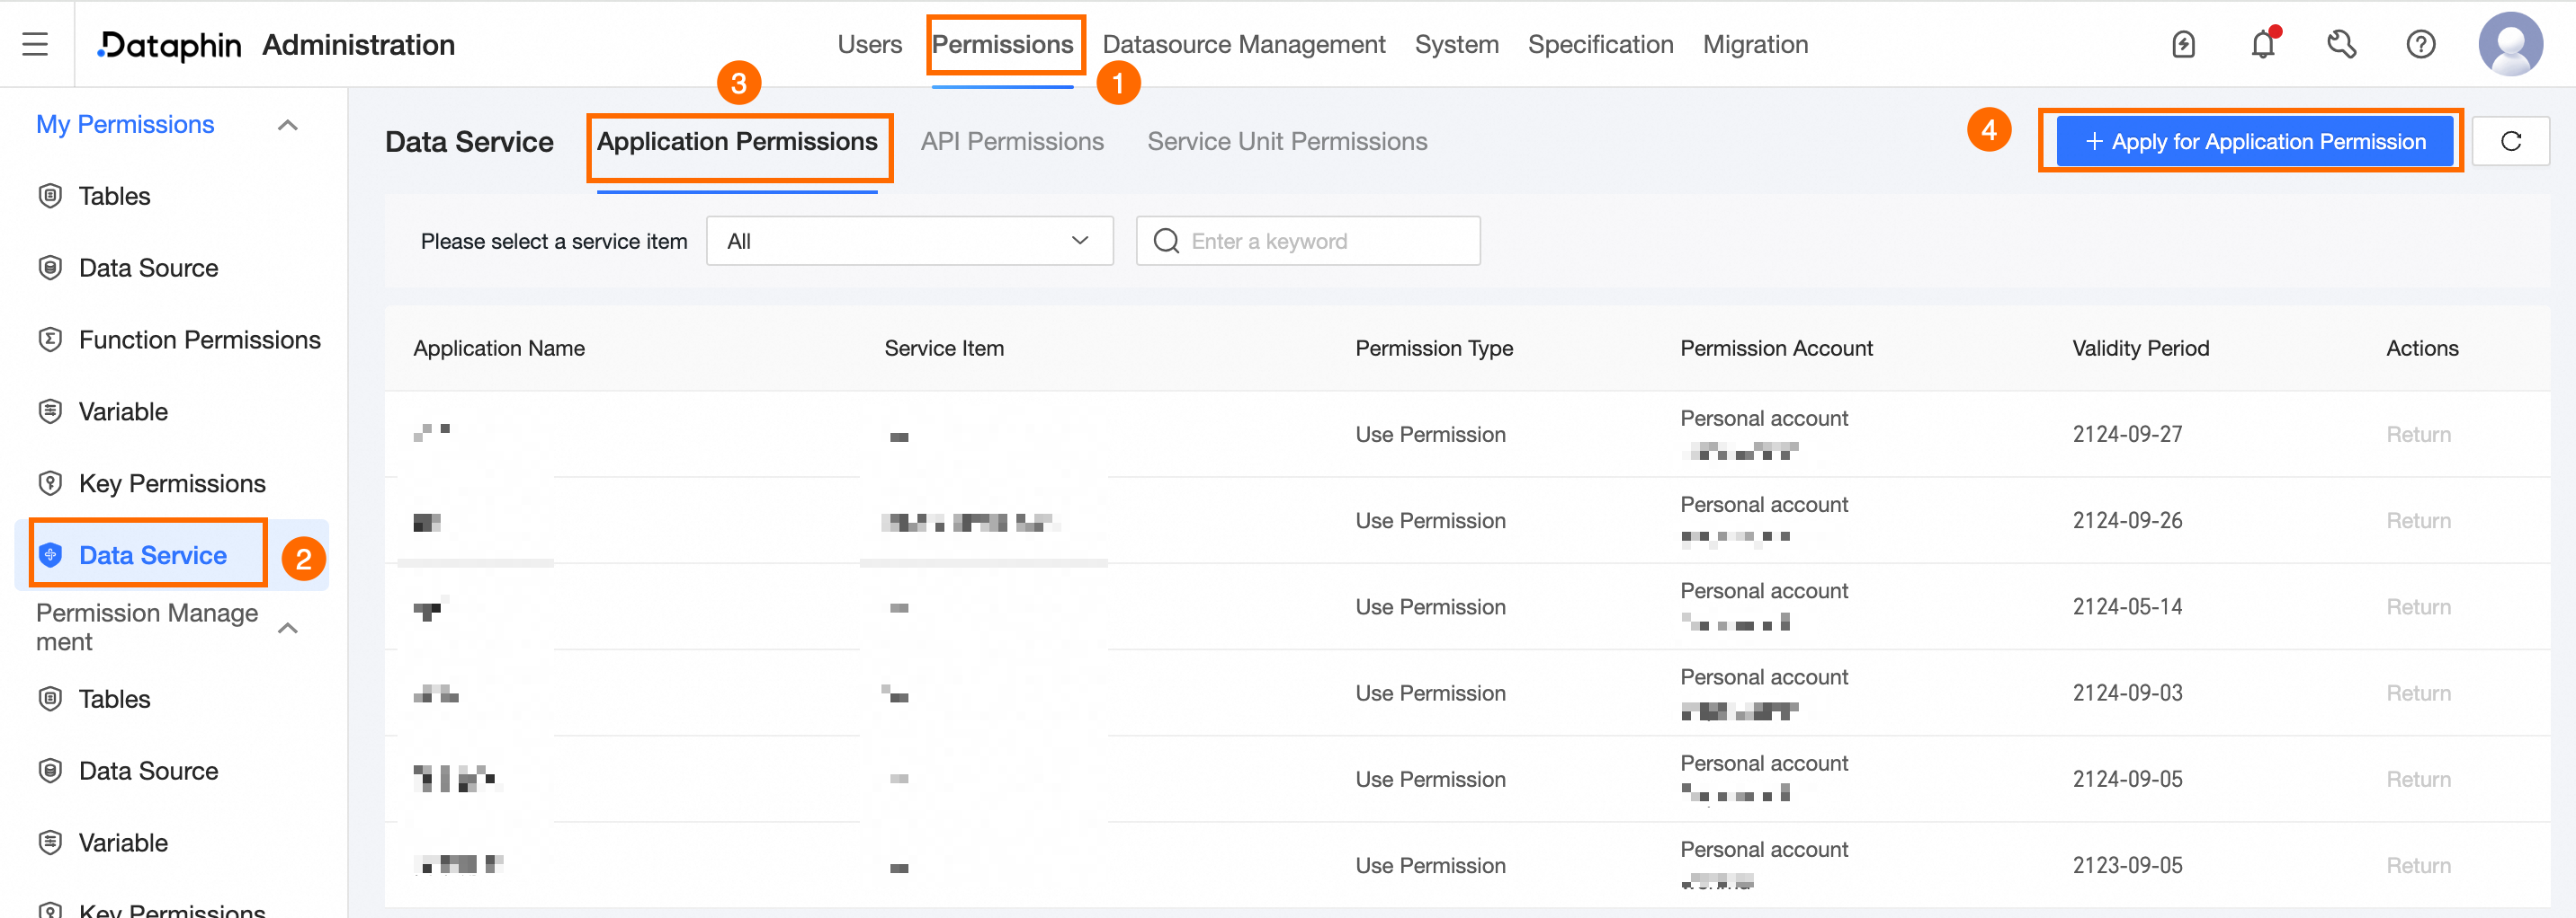Switch to the API Permissions tab
This screenshot has width=2576, height=918.
coord(1012,141)
